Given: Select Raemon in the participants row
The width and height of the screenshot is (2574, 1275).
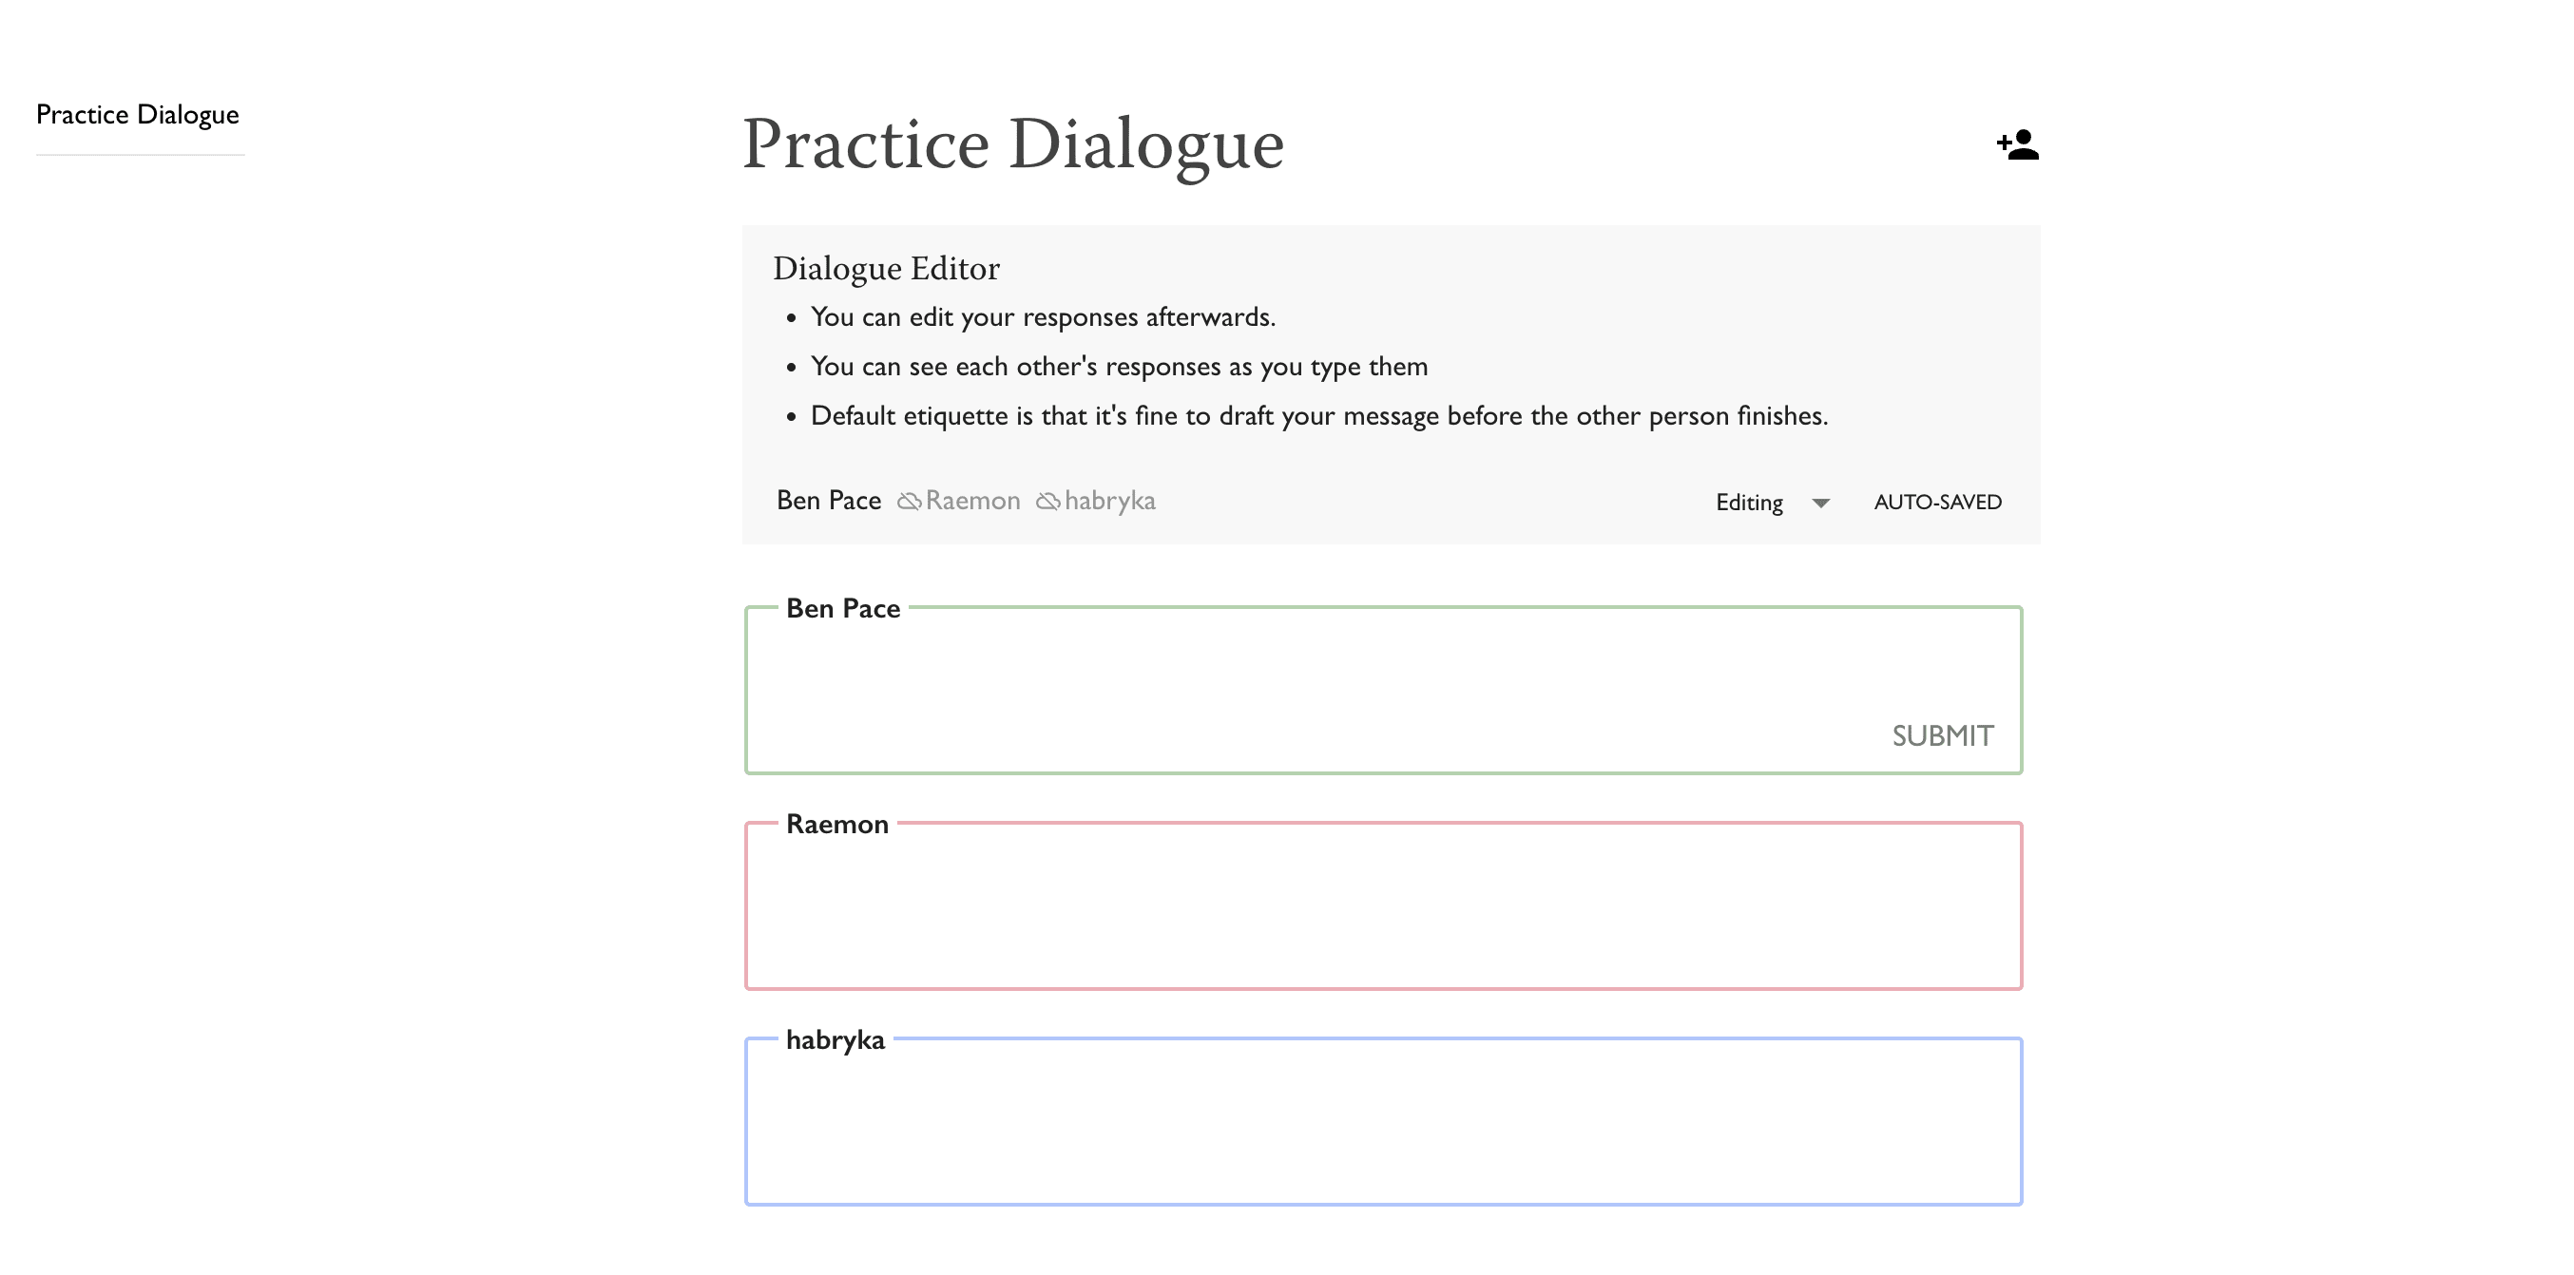Looking at the screenshot, I should pyautogui.click(x=972, y=501).
